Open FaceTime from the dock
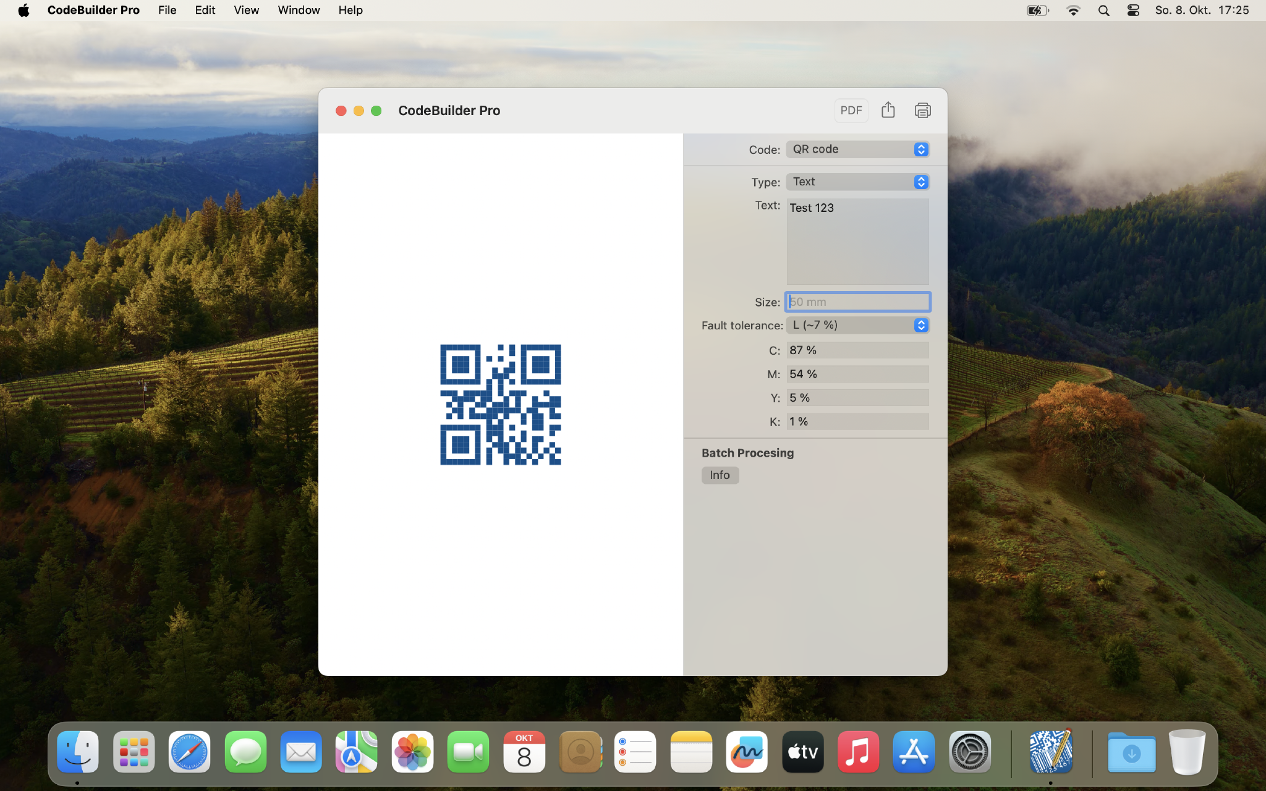 click(x=468, y=752)
